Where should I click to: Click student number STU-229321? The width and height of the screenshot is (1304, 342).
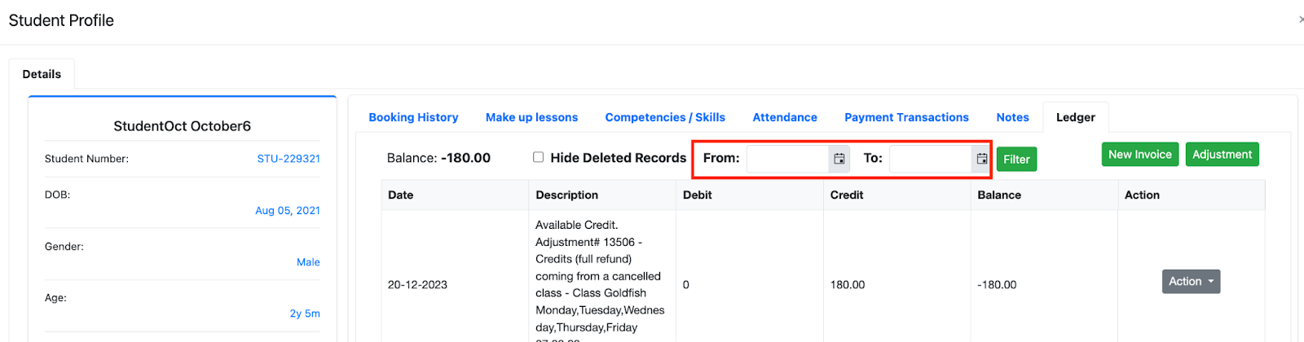pos(289,159)
